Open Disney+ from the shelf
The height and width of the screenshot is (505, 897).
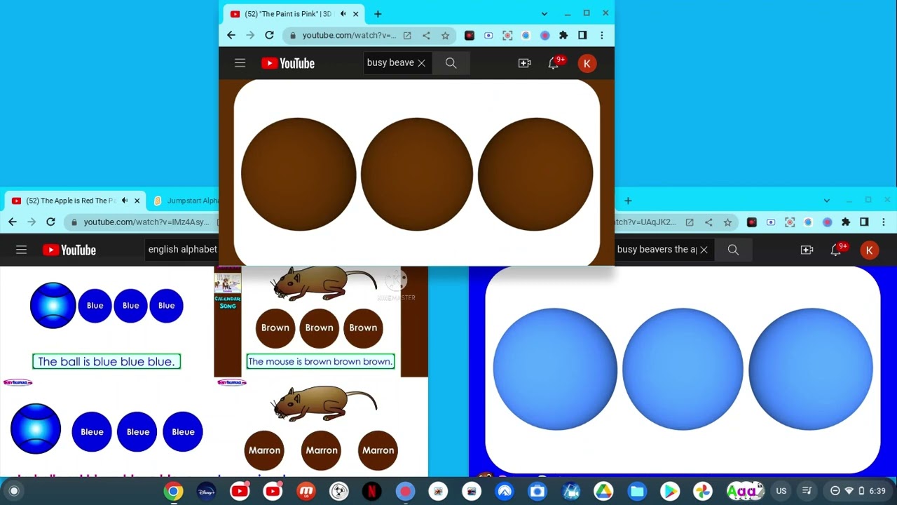[206, 492]
